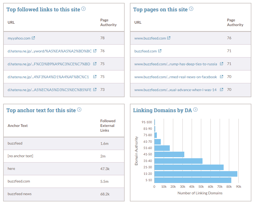Follow the d.hatena.ne.jp 4%F3%A4%D1 link
The width and height of the screenshot is (254, 203).
[x=48, y=77]
